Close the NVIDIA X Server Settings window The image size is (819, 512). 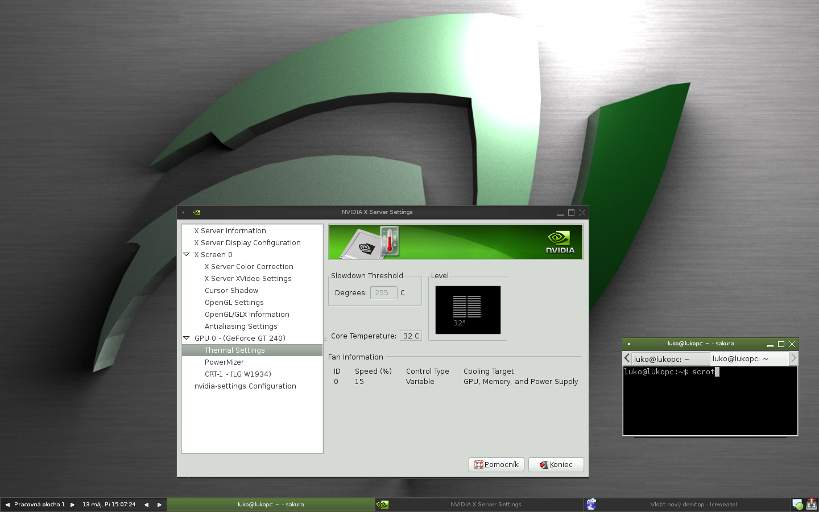pos(582,213)
